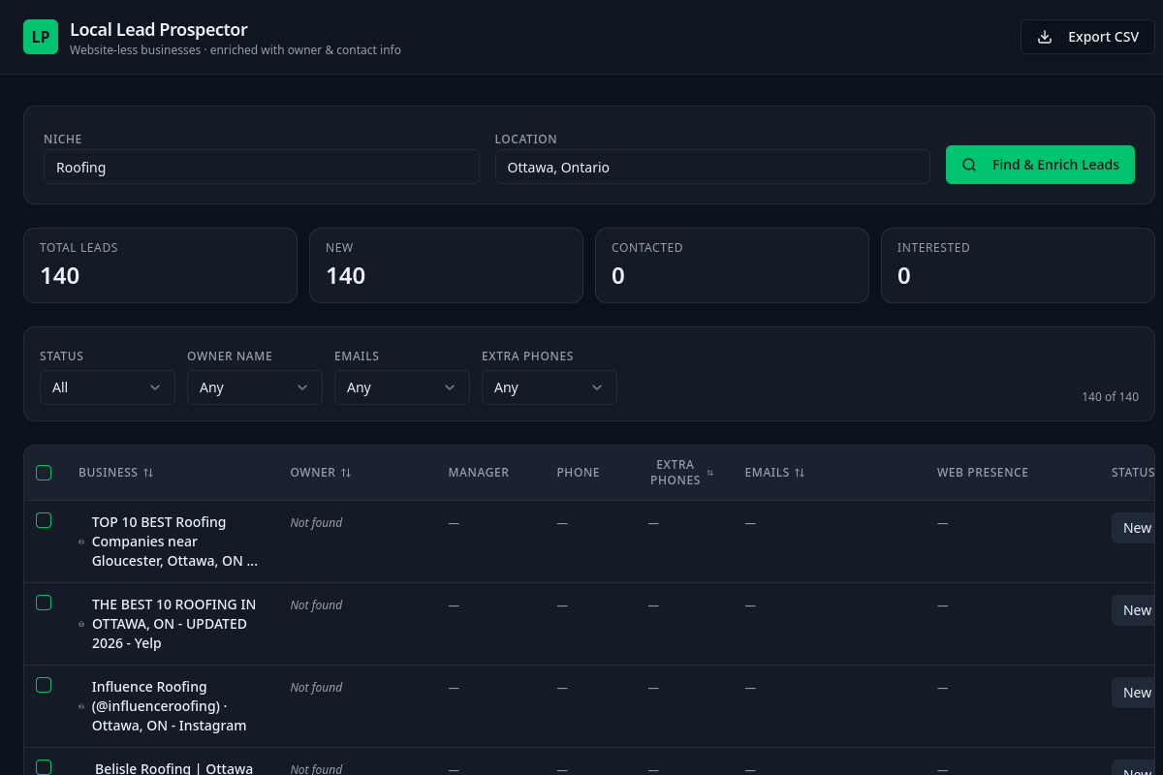This screenshot has width=1163, height=775.
Task: Click Not found in TOP 10 BEST row
Action: (x=316, y=523)
